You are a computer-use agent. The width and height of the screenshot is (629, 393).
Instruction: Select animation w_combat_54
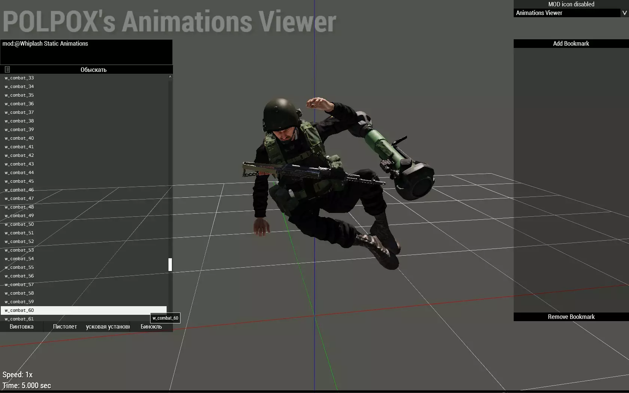click(x=84, y=259)
